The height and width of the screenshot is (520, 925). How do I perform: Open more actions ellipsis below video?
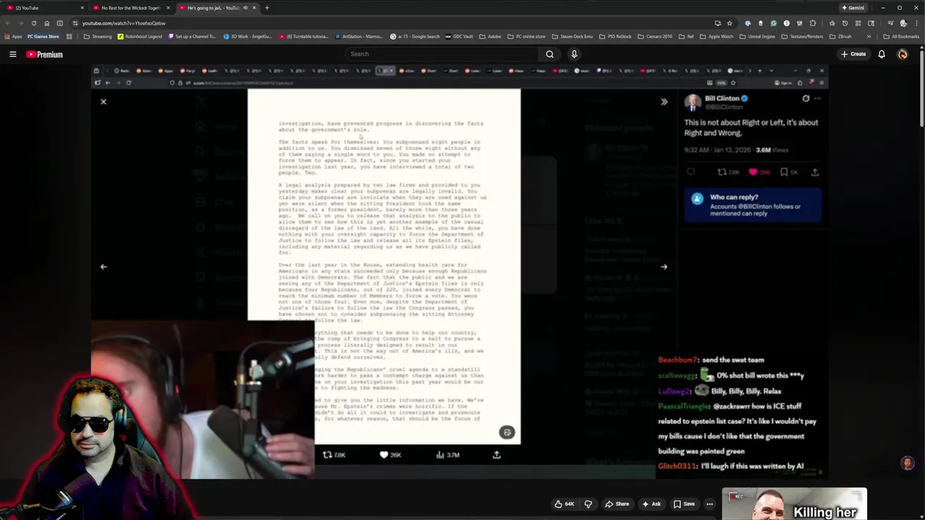pyautogui.click(x=710, y=504)
